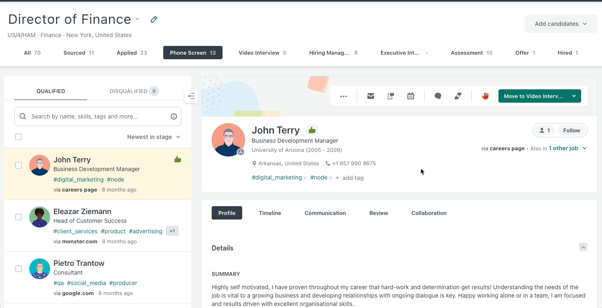Click the candidate search input field
The height and width of the screenshot is (308, 602).
click(96, 116)
